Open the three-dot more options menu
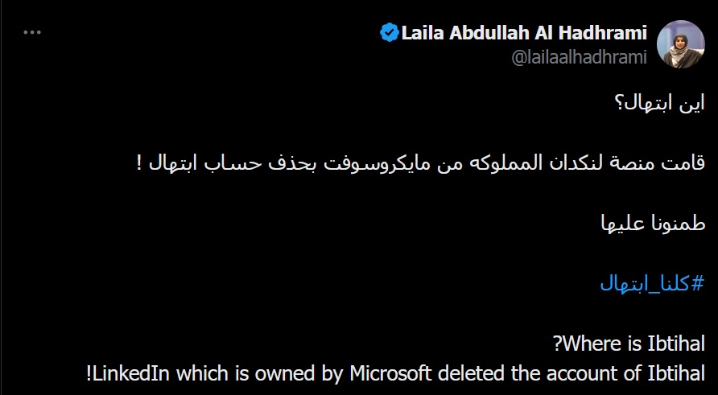Viewport: 718px width, 395px height. (x=32, y=32)
